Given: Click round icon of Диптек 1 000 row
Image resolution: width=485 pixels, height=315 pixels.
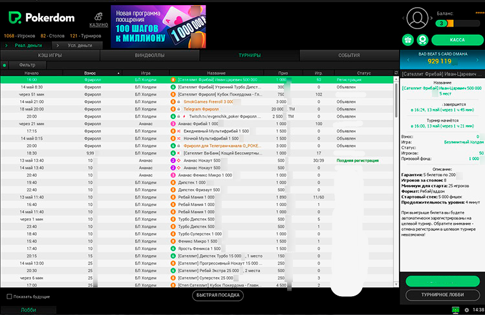Looking at the screenshot, I should coord(173,182).
